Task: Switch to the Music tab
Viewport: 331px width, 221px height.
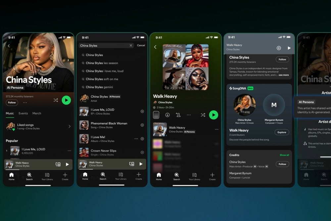Action: click(x=10, y=113)
